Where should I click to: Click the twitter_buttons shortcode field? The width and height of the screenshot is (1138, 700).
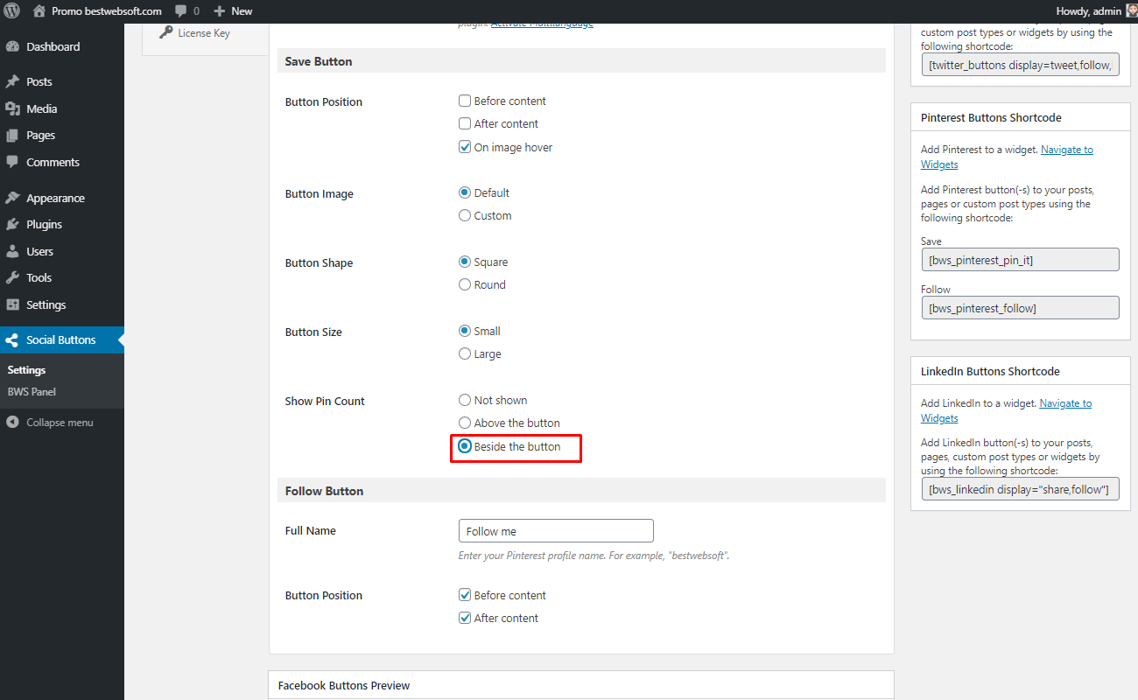[1020, 65]
